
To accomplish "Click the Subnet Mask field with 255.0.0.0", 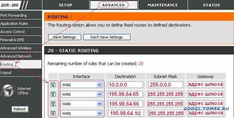I will 165,85.
